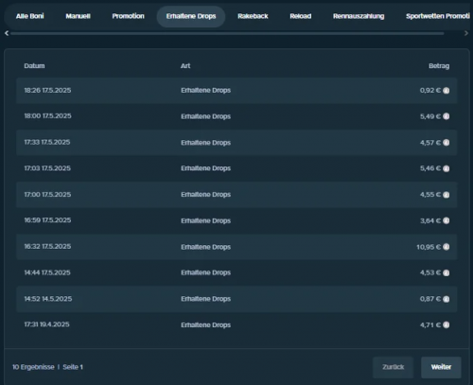Click the 10 Ergebnisse result count
This screenshot has width=473, height=385.
(x=33, y=367)
